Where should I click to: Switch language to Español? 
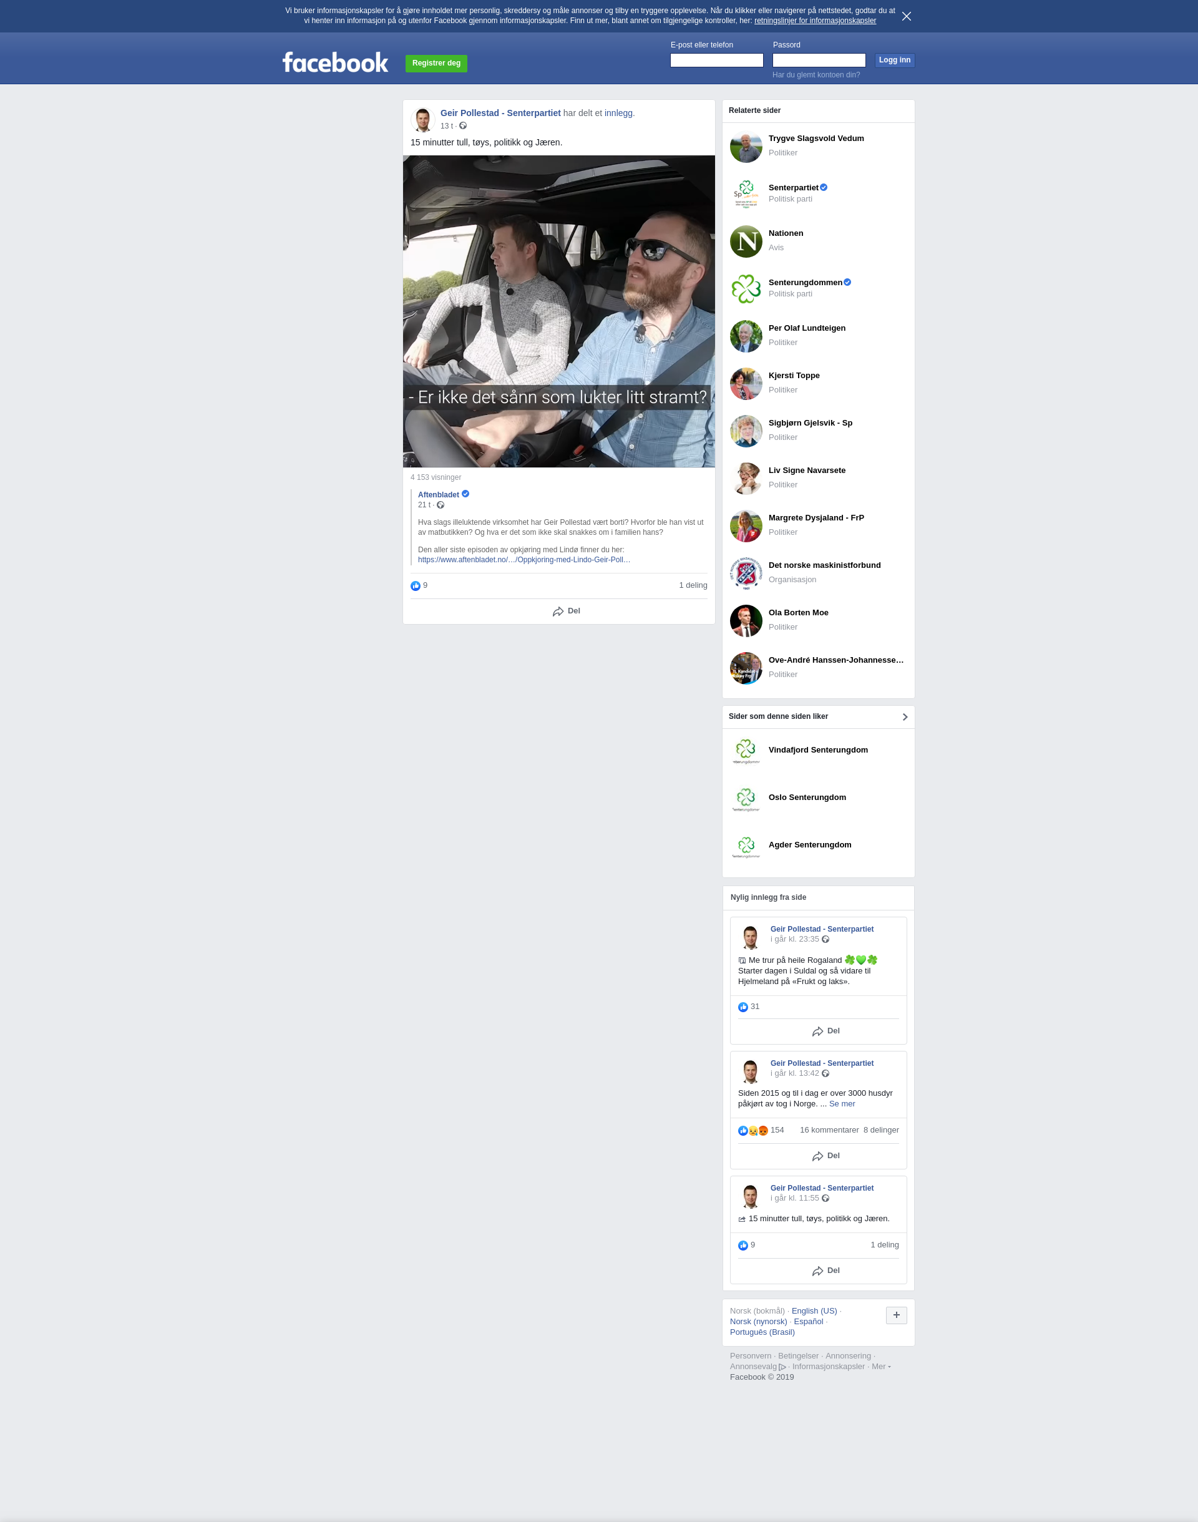[x=809, y=1322]
